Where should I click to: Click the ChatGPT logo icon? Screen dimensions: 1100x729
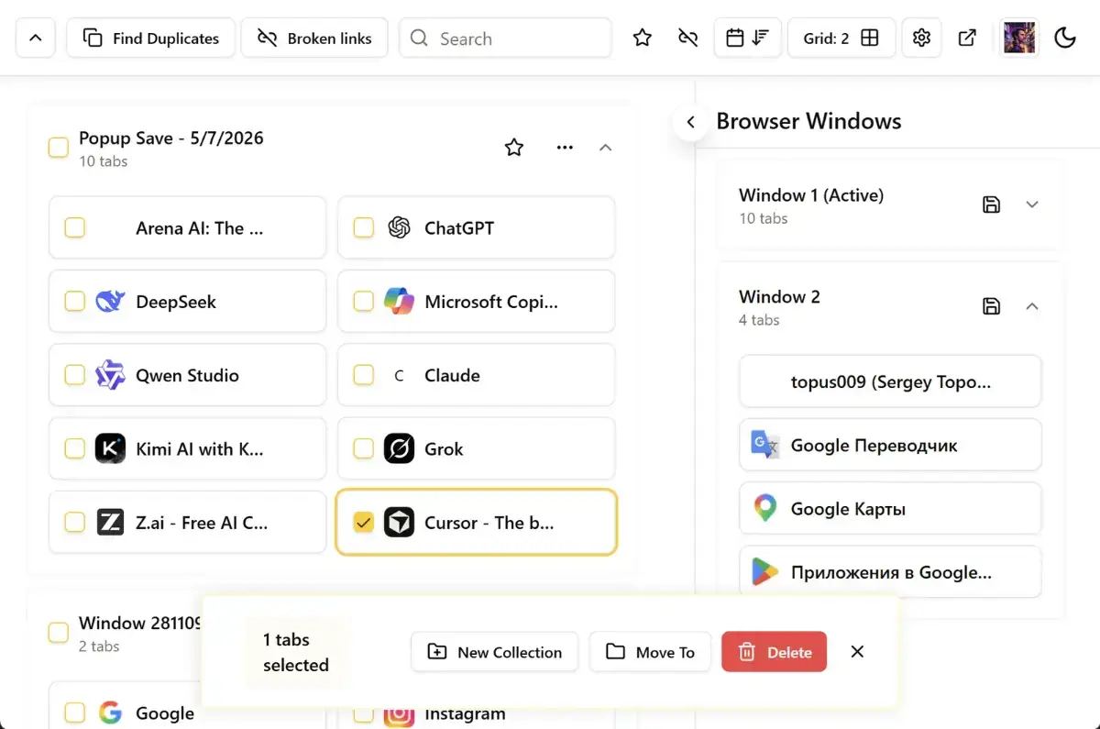click(399, 227)
